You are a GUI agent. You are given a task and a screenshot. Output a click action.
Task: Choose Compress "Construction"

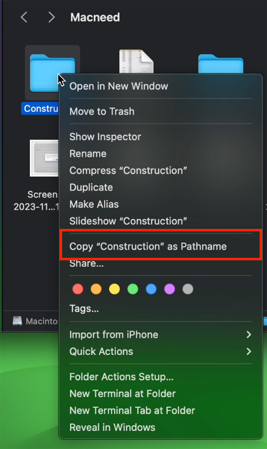161,171
